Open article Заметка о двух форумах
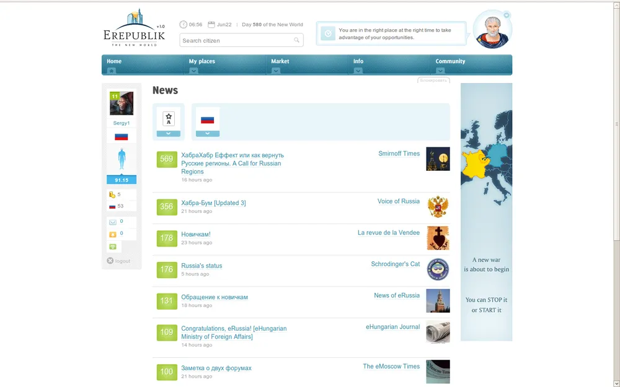Viewport: 620px width, 387px height. (216, 368)
